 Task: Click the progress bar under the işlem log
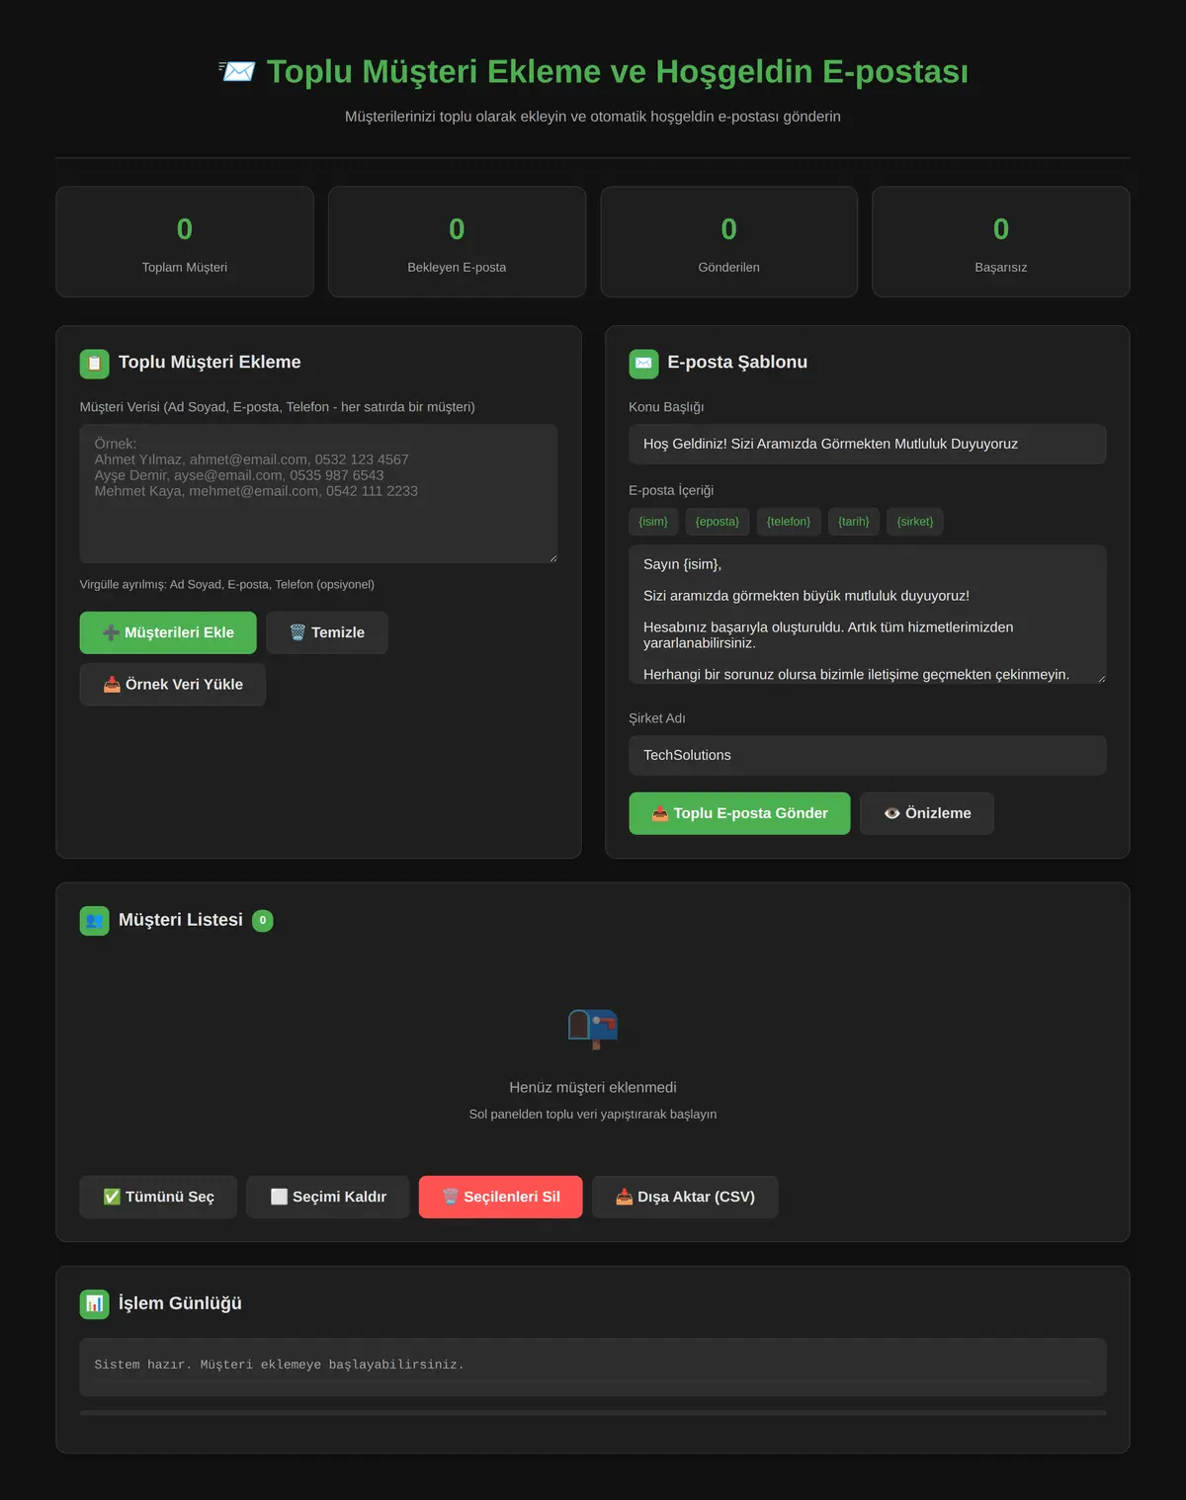tap(593, 1413)
